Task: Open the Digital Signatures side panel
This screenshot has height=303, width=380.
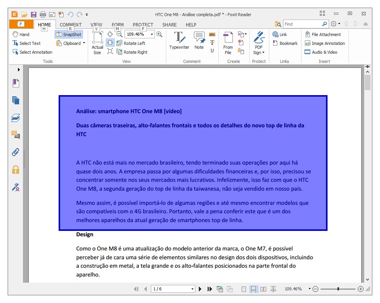Action: (16, 187)
